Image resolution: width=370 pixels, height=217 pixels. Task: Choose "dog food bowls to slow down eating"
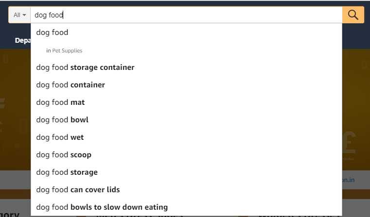click(x=102, y=207)
